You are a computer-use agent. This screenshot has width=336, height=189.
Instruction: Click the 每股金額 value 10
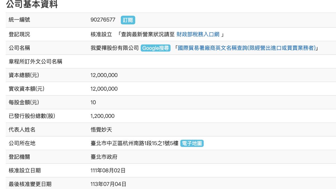pyautogui.click(x=93, y=102)
